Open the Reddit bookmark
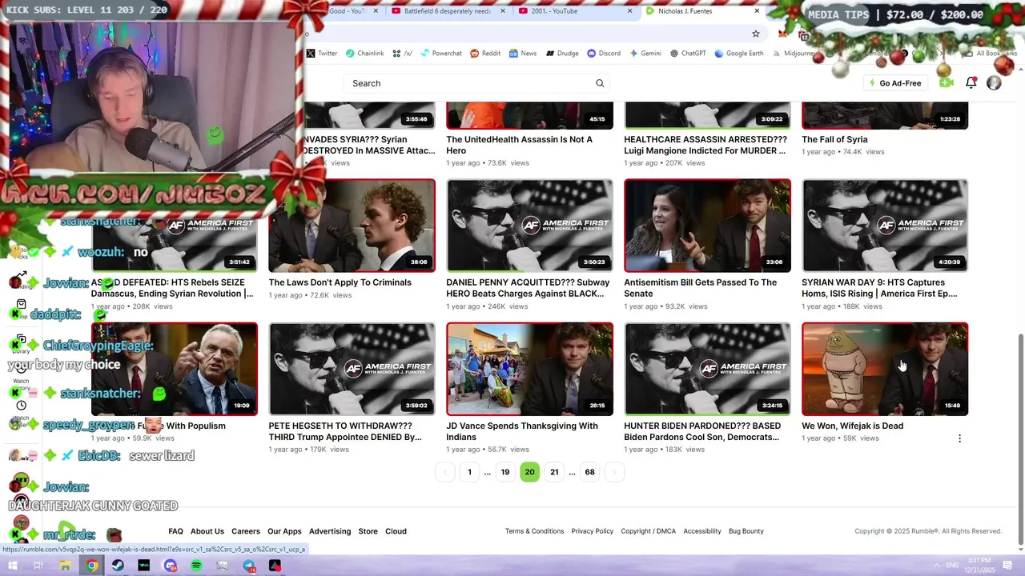Screen dimensions: 1025x576 point(485,54)
